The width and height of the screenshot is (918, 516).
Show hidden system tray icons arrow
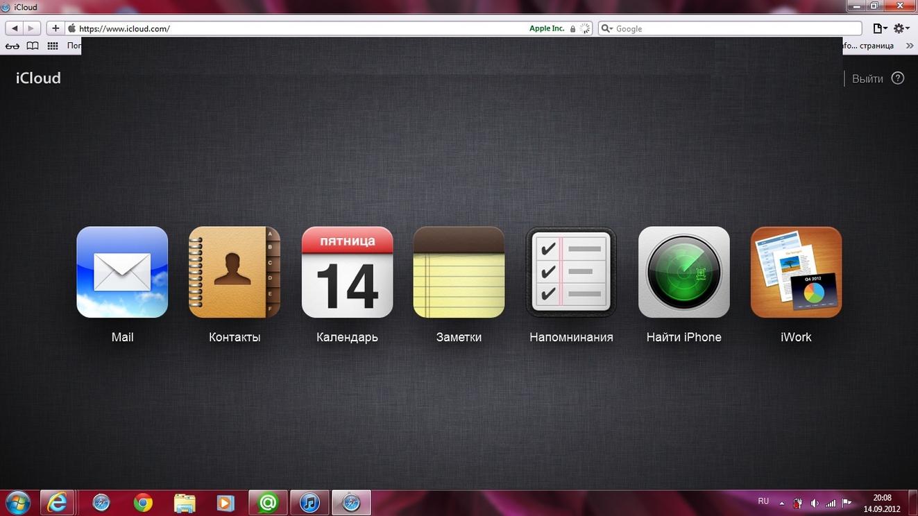782,503
